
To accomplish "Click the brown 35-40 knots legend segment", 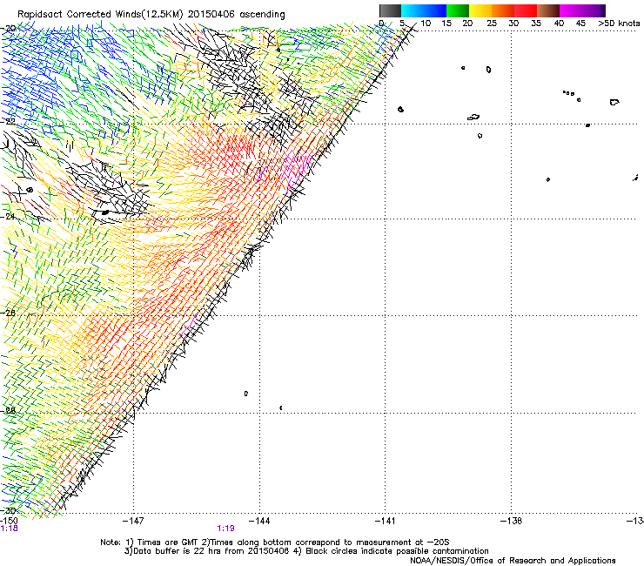I will pos(548,10).
